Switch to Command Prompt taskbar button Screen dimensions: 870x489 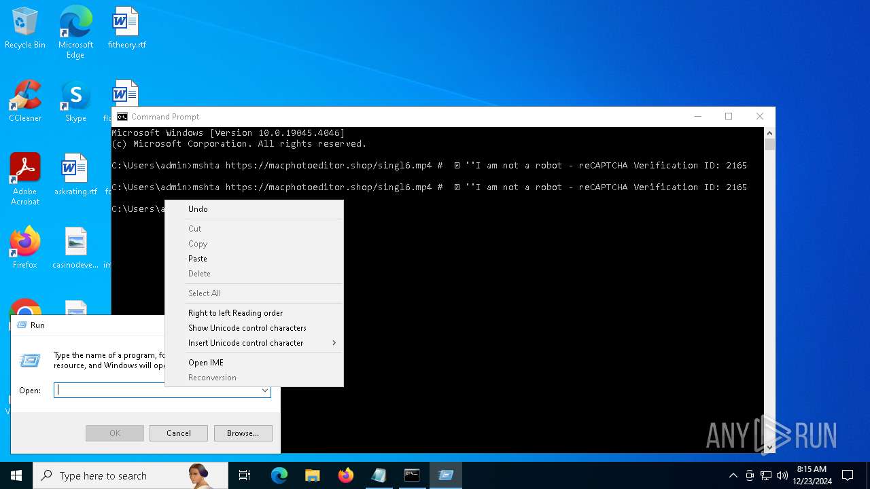(x=412, y=475)
